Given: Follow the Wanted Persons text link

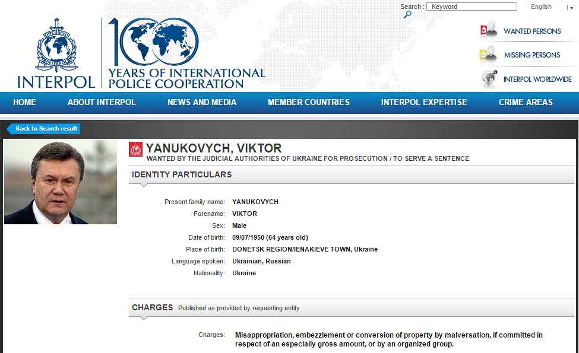Looking at the screenshot, I should [532, 31].
